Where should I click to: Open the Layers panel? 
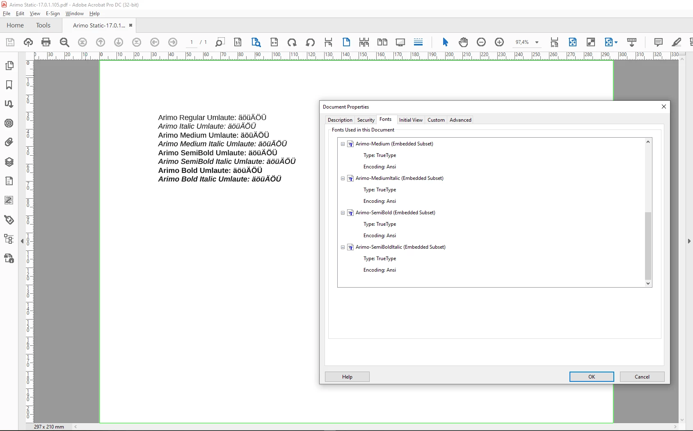[9, 162]
